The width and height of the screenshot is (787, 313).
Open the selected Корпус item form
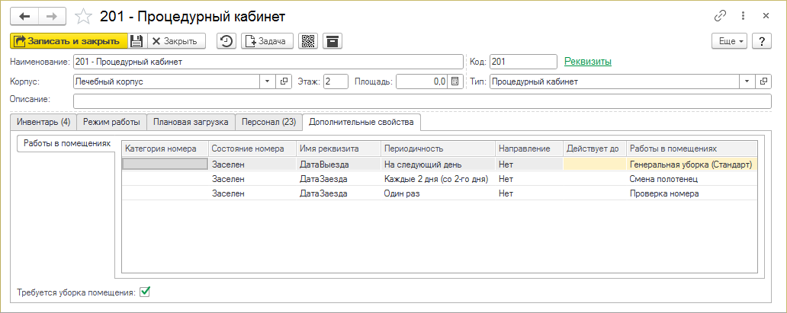(x=283, y=81)
